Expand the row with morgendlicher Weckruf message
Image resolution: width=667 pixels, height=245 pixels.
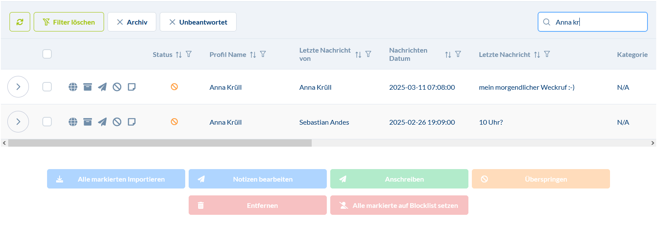coord(18,87)
